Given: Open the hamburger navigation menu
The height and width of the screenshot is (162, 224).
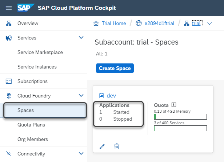Looking at the screenshot, I should (9, 8).
